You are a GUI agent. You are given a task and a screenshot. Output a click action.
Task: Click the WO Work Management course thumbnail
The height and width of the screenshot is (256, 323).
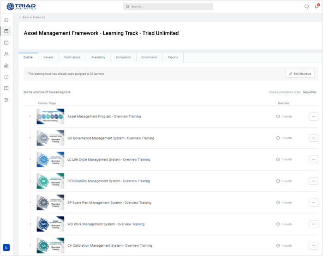click(x=50, y=224)
